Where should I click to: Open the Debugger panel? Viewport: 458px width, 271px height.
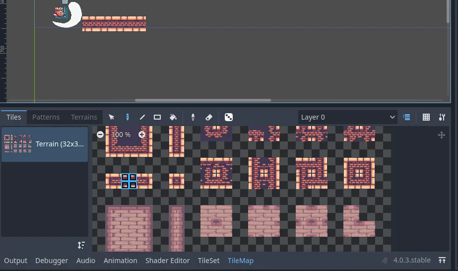pos(52,261)
